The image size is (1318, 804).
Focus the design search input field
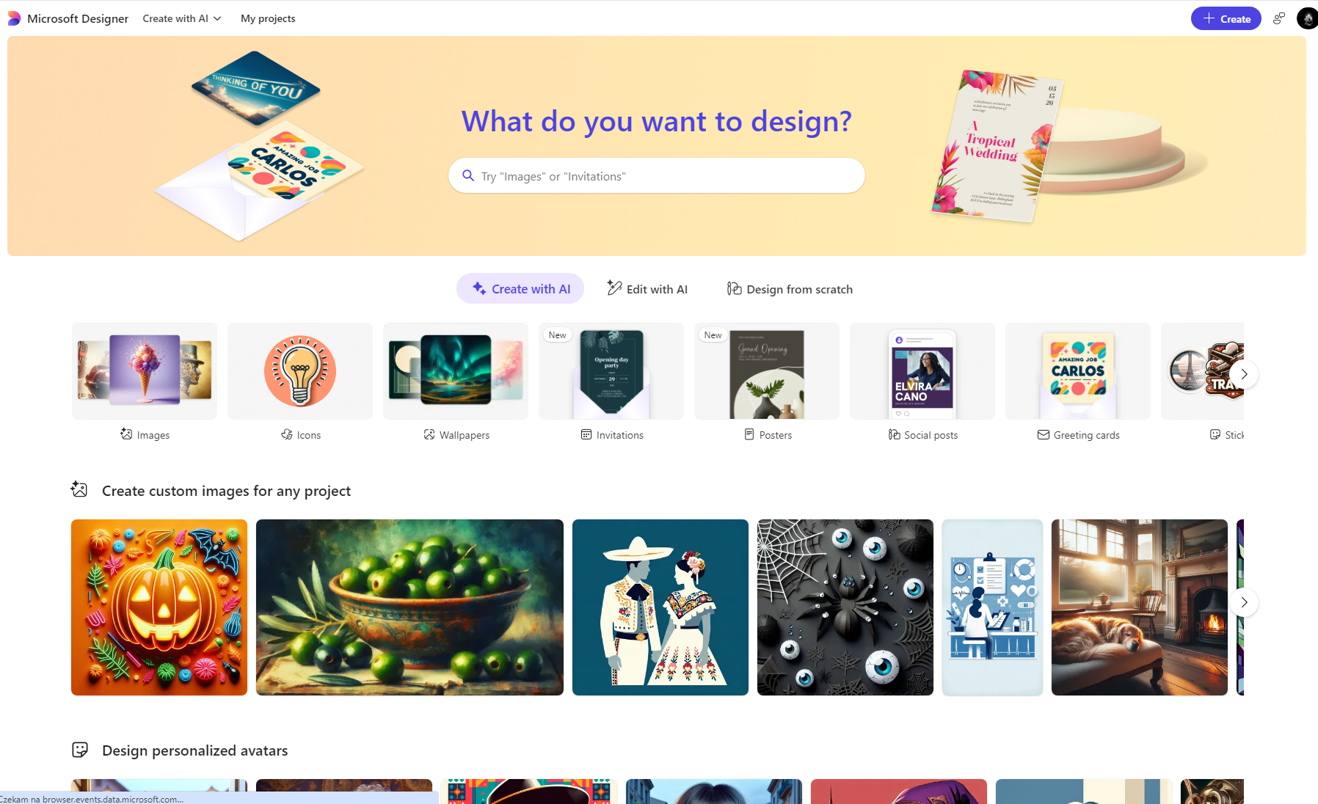pyautogui.click(x=657, y=176)
